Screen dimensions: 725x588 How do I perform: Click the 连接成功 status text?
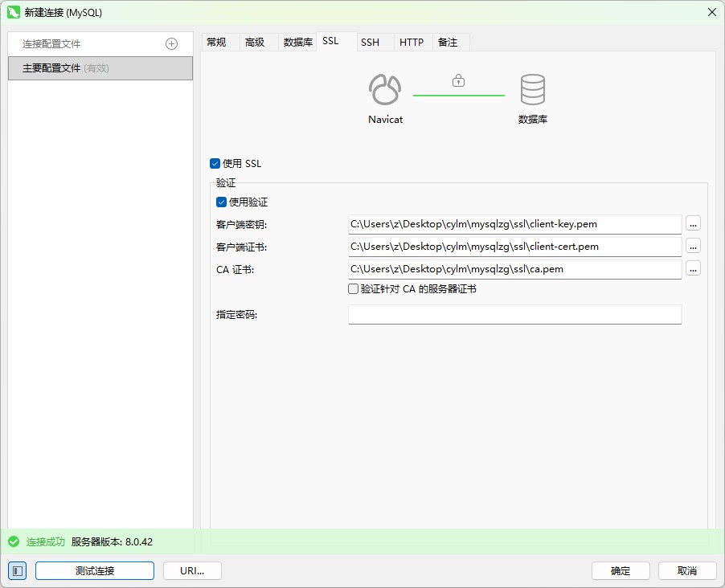[x=45, y=541]
